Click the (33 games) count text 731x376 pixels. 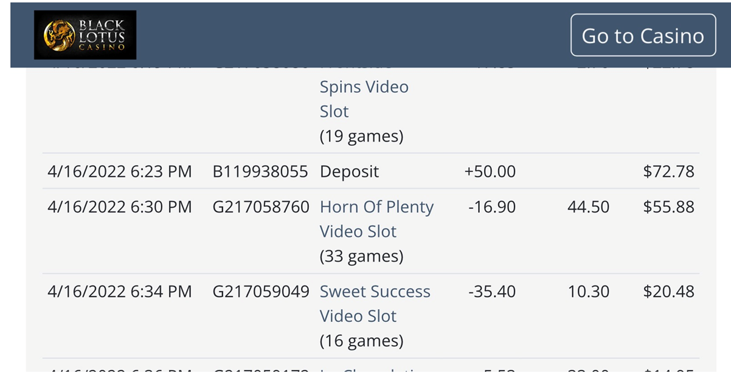click(x=361, y=256)
